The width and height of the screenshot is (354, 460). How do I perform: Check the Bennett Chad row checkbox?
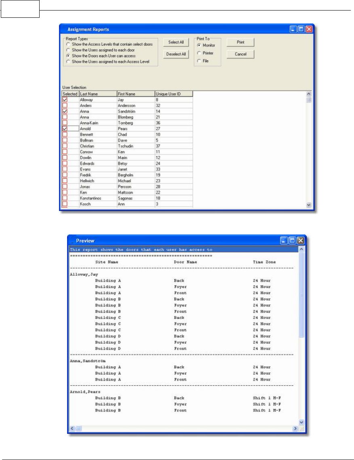65,134
